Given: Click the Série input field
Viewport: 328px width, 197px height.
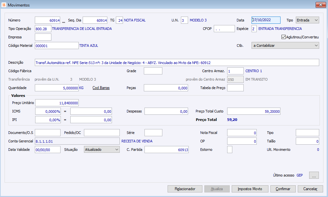Looking at the screenshot, I should pos(153,133).
